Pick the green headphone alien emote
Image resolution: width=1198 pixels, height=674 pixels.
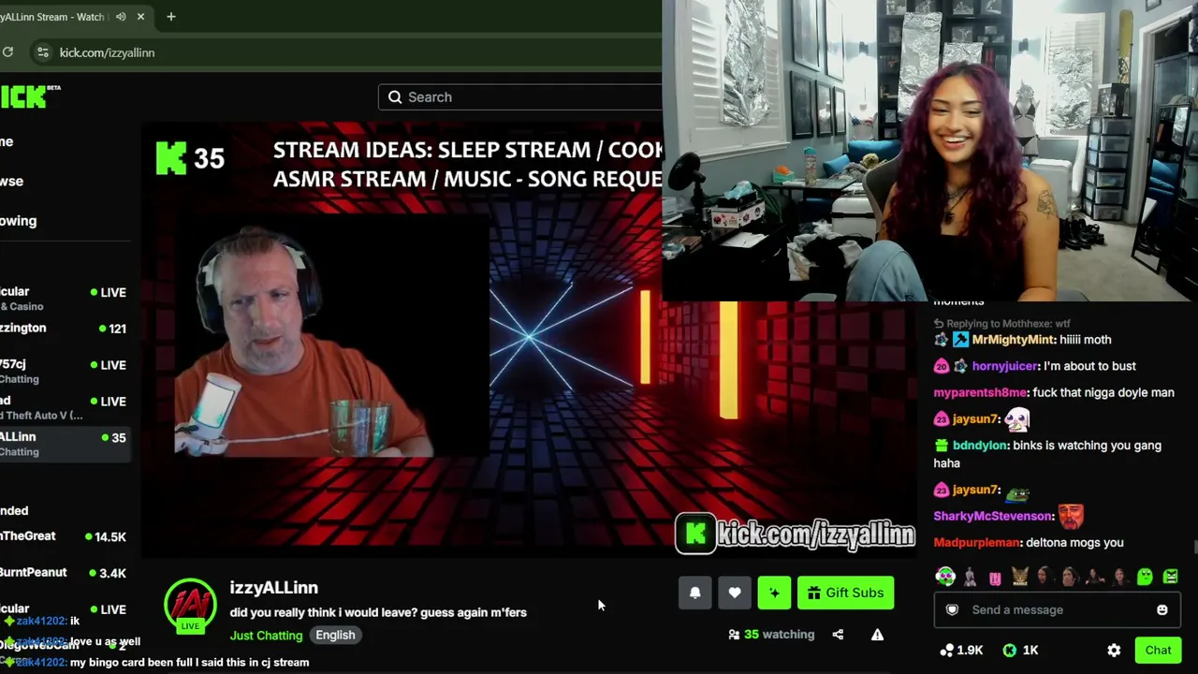pos(945,577)
